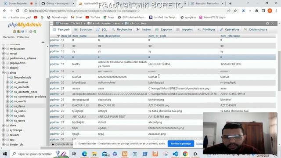The image size is (281, 158).
Task: Click the green reload navigation panel icon
Action: tap(35, 31)
